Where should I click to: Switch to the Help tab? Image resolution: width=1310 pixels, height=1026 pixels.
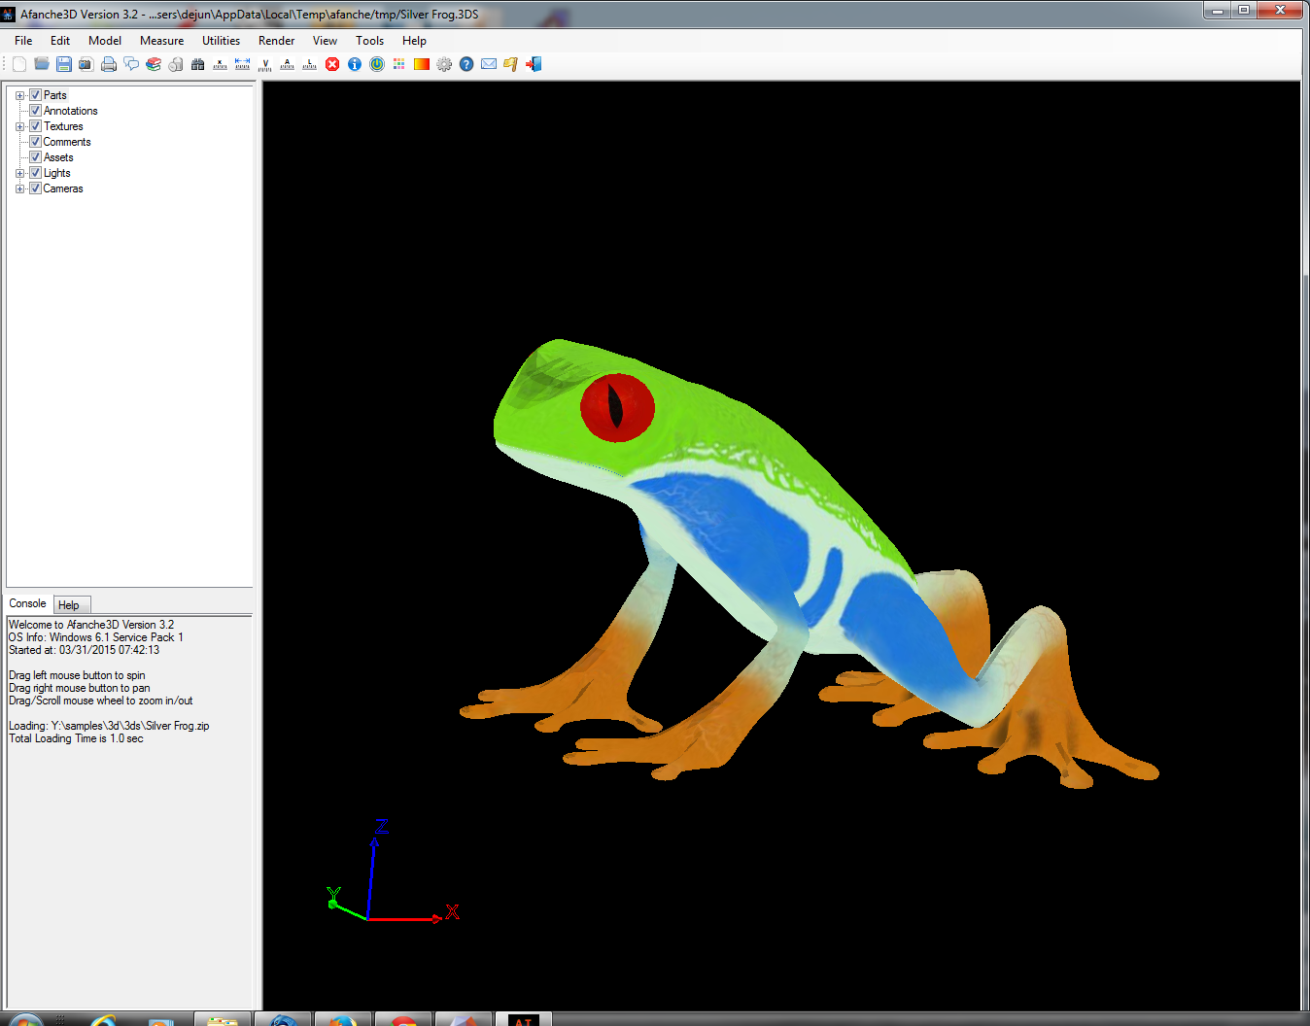[x=69, y=604]
